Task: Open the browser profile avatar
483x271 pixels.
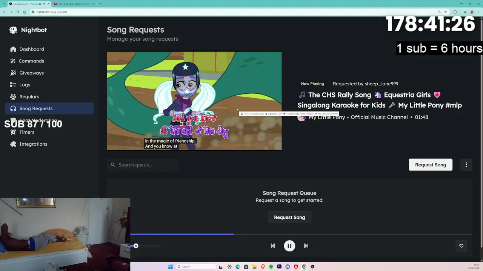Action: tap(472, 12)
